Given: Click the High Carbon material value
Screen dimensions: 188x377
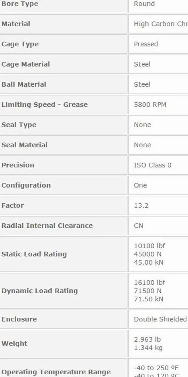Looking at the screenshot, I should [x=160, y=24].
